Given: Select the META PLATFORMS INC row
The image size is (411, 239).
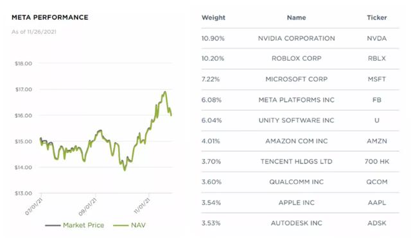Looking at the screenshot, I should coord(300,100).
